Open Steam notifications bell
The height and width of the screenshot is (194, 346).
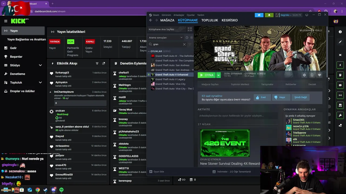[269, 15]
